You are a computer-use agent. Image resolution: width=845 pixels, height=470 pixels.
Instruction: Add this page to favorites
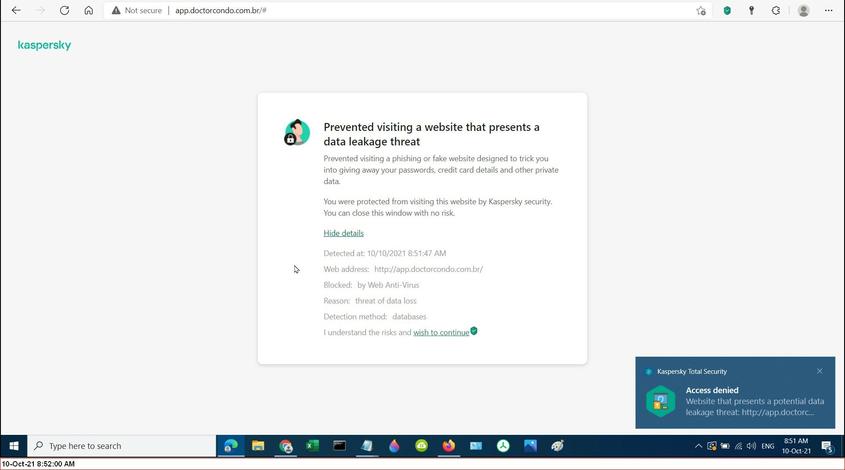701,11
